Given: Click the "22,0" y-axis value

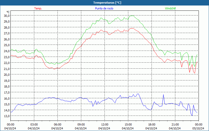Looking at the screenshot, I should (7, 63).
